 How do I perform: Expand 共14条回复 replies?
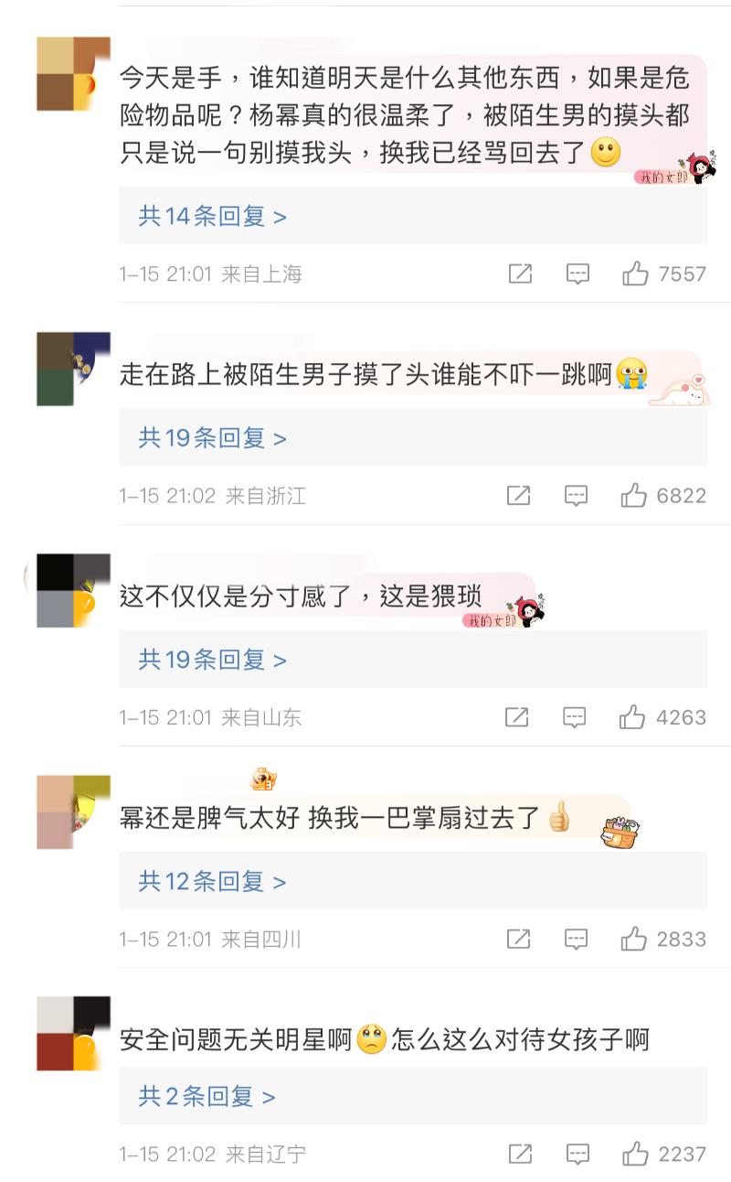pos(212,216)
